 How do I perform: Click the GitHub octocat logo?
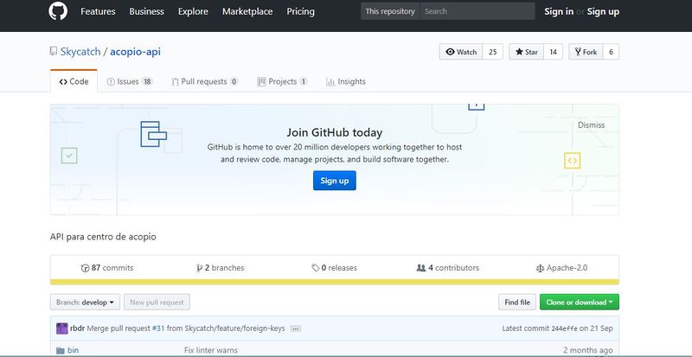coord(59,12)
